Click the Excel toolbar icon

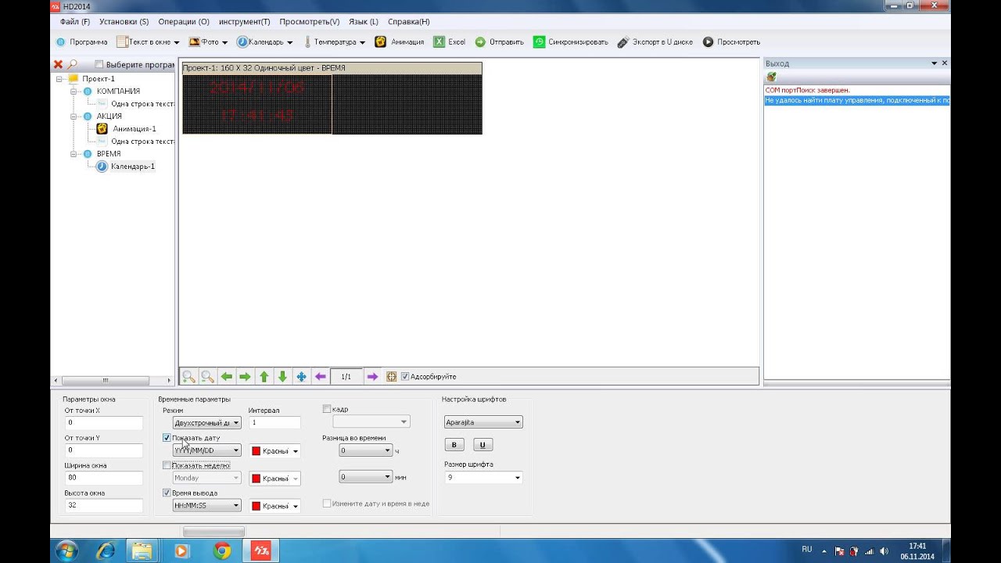[x=440, y=42]
